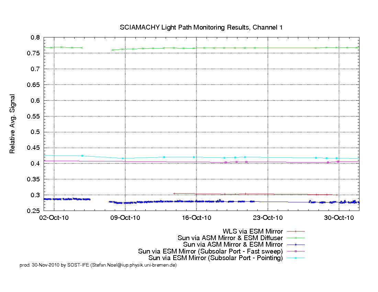
Task: Click legend entry 'WLS via ESM Mirror'
Action: 253,231
